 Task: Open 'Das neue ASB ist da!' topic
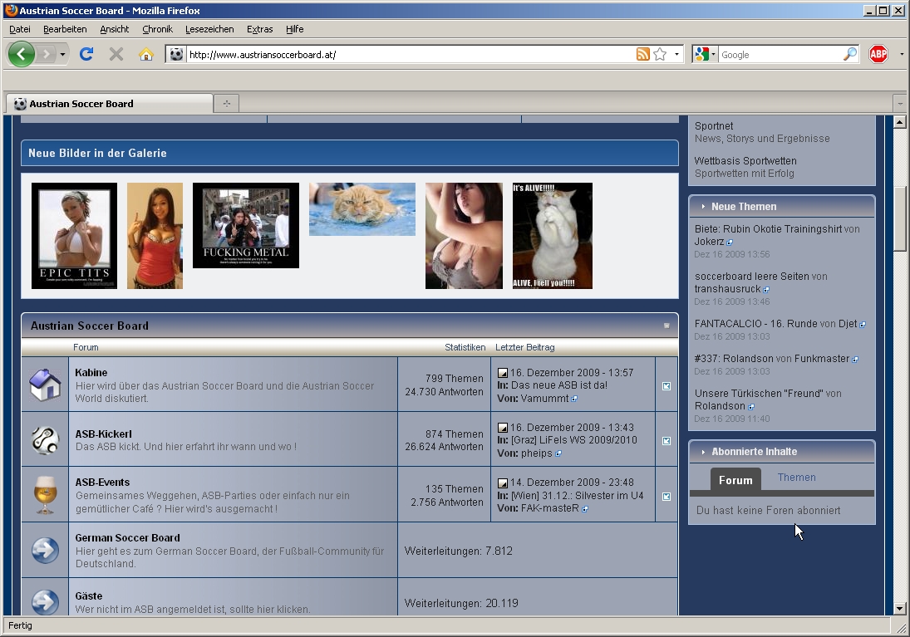(x=559, y=385)
